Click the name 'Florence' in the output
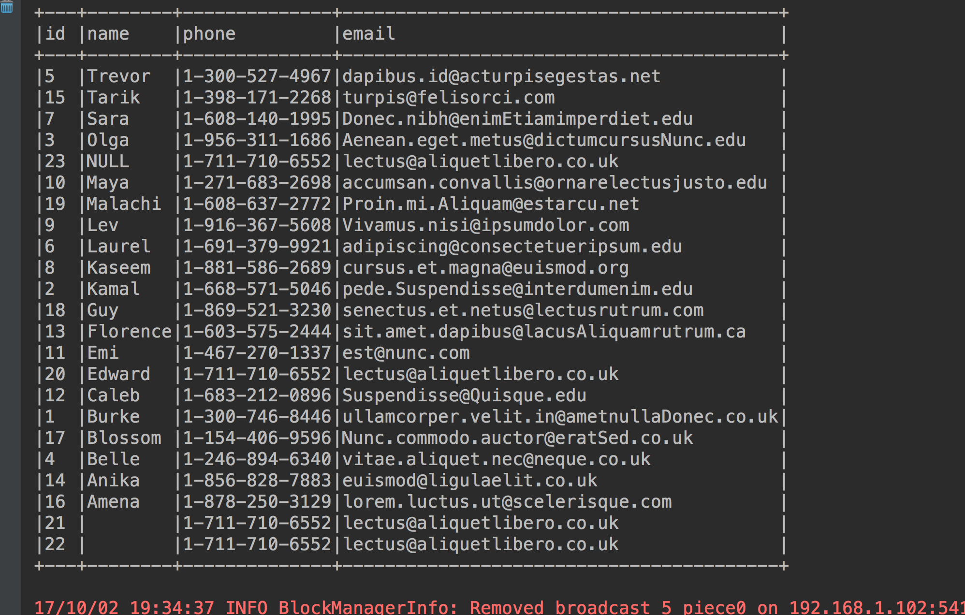965x615 pixels. (x=129, y=332)
